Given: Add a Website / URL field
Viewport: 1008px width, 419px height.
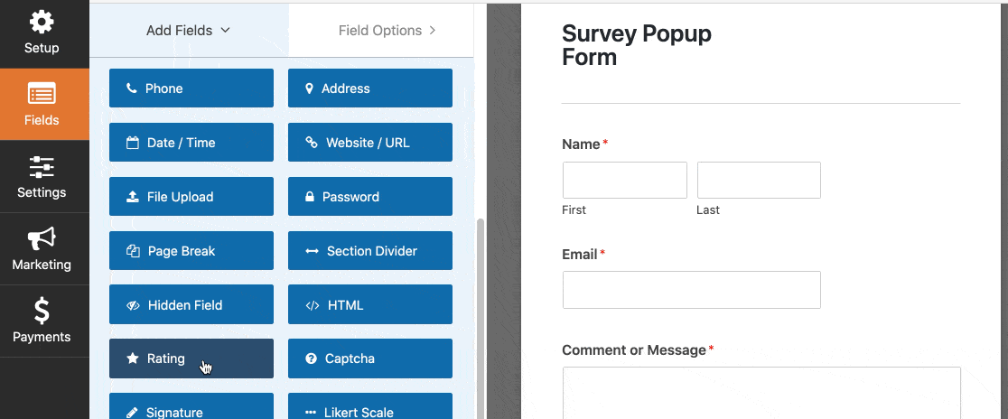Looking at the screenshot, I should pos(369,143).
